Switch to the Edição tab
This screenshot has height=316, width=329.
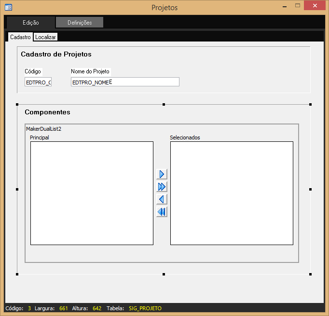[31, 23]
